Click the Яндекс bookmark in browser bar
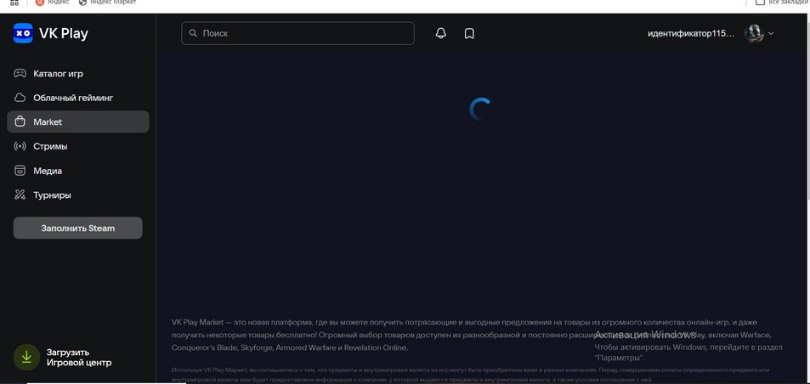This screenshot has width=810, height=384. point(52,3)
